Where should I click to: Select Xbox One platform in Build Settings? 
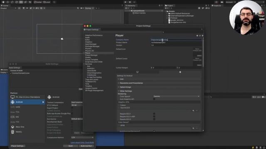point(27,127)
